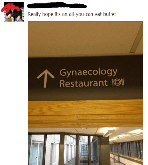This screenshot has height=165, width=148.
Task: Click the leftmost window pane in photo
Action: point(37,150)
